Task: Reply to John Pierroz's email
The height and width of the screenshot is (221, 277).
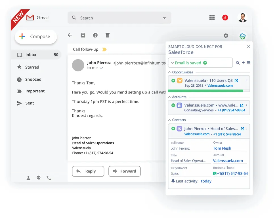Action: point(88,171)
